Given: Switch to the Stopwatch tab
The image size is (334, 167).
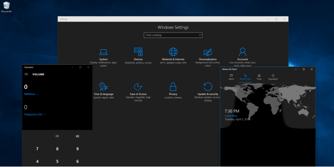Looking at the screenshot, I should (x=273, y=77).
